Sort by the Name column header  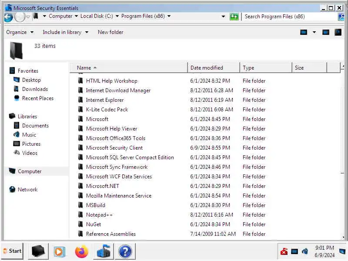click(129, 68)
